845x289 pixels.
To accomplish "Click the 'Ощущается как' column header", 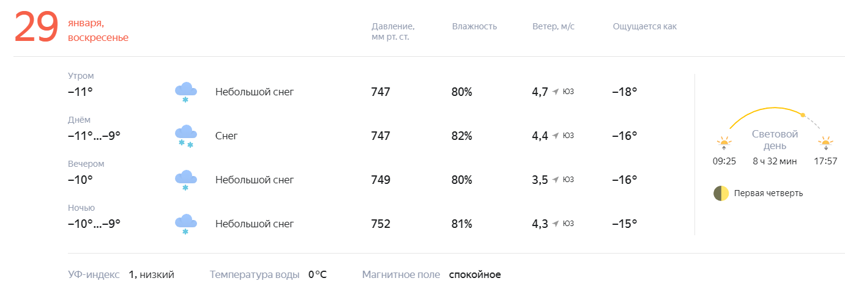I will pos(644,26).
